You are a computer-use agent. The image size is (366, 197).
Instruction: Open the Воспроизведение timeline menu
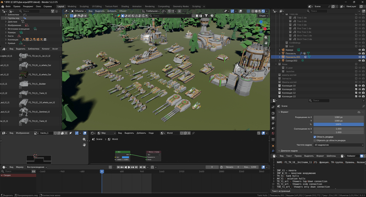37,167
